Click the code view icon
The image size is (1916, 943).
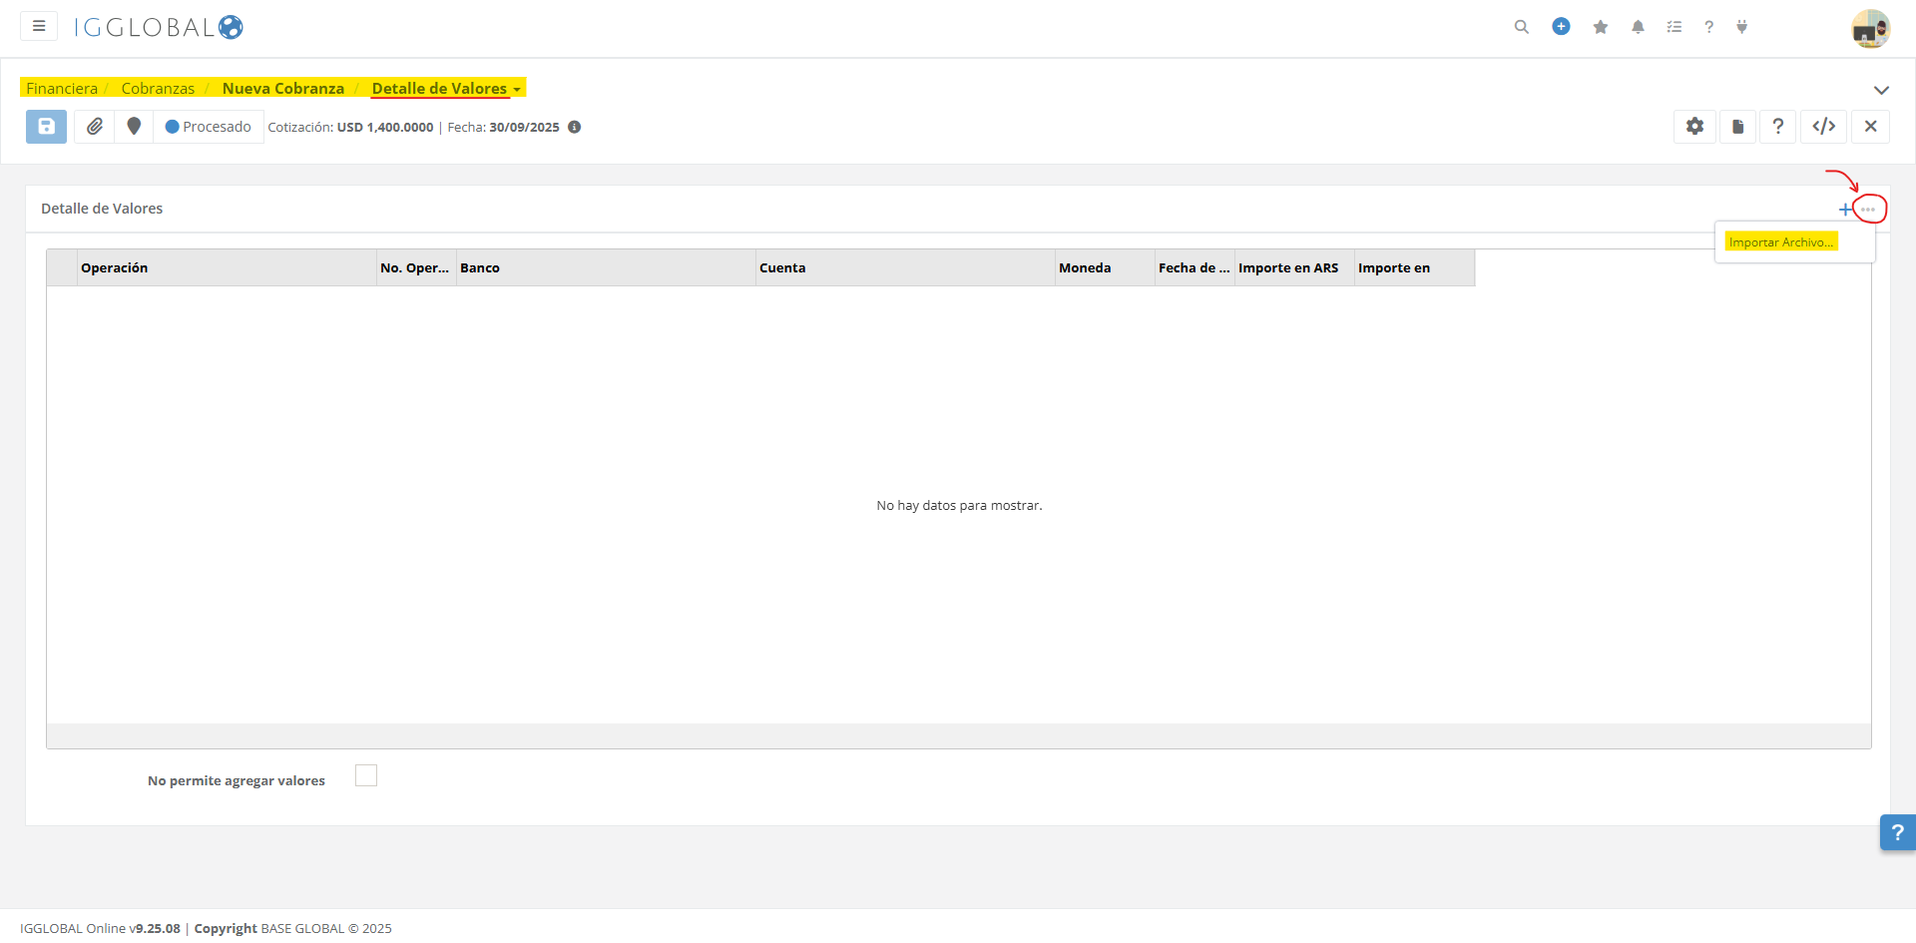tap(1823, 127)
